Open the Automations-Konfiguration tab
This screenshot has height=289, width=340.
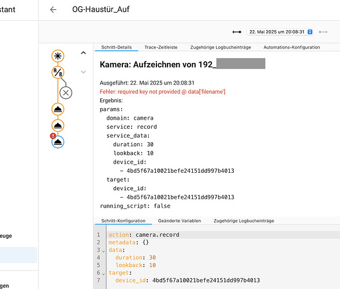pos(292,47)
